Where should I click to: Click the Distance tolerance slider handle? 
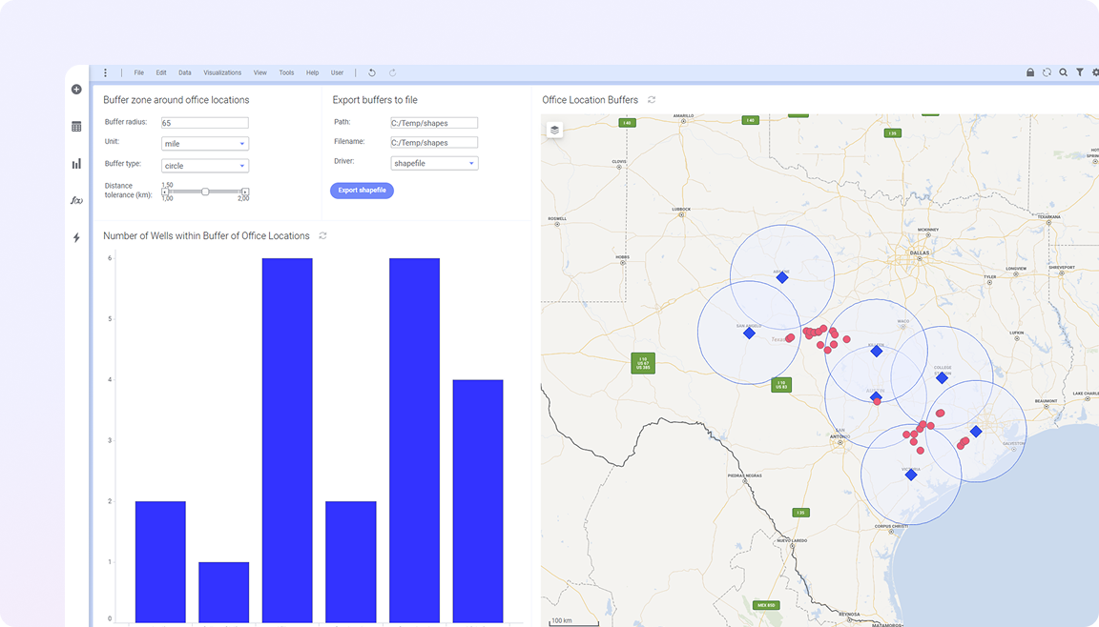click(x=205, y=192)
